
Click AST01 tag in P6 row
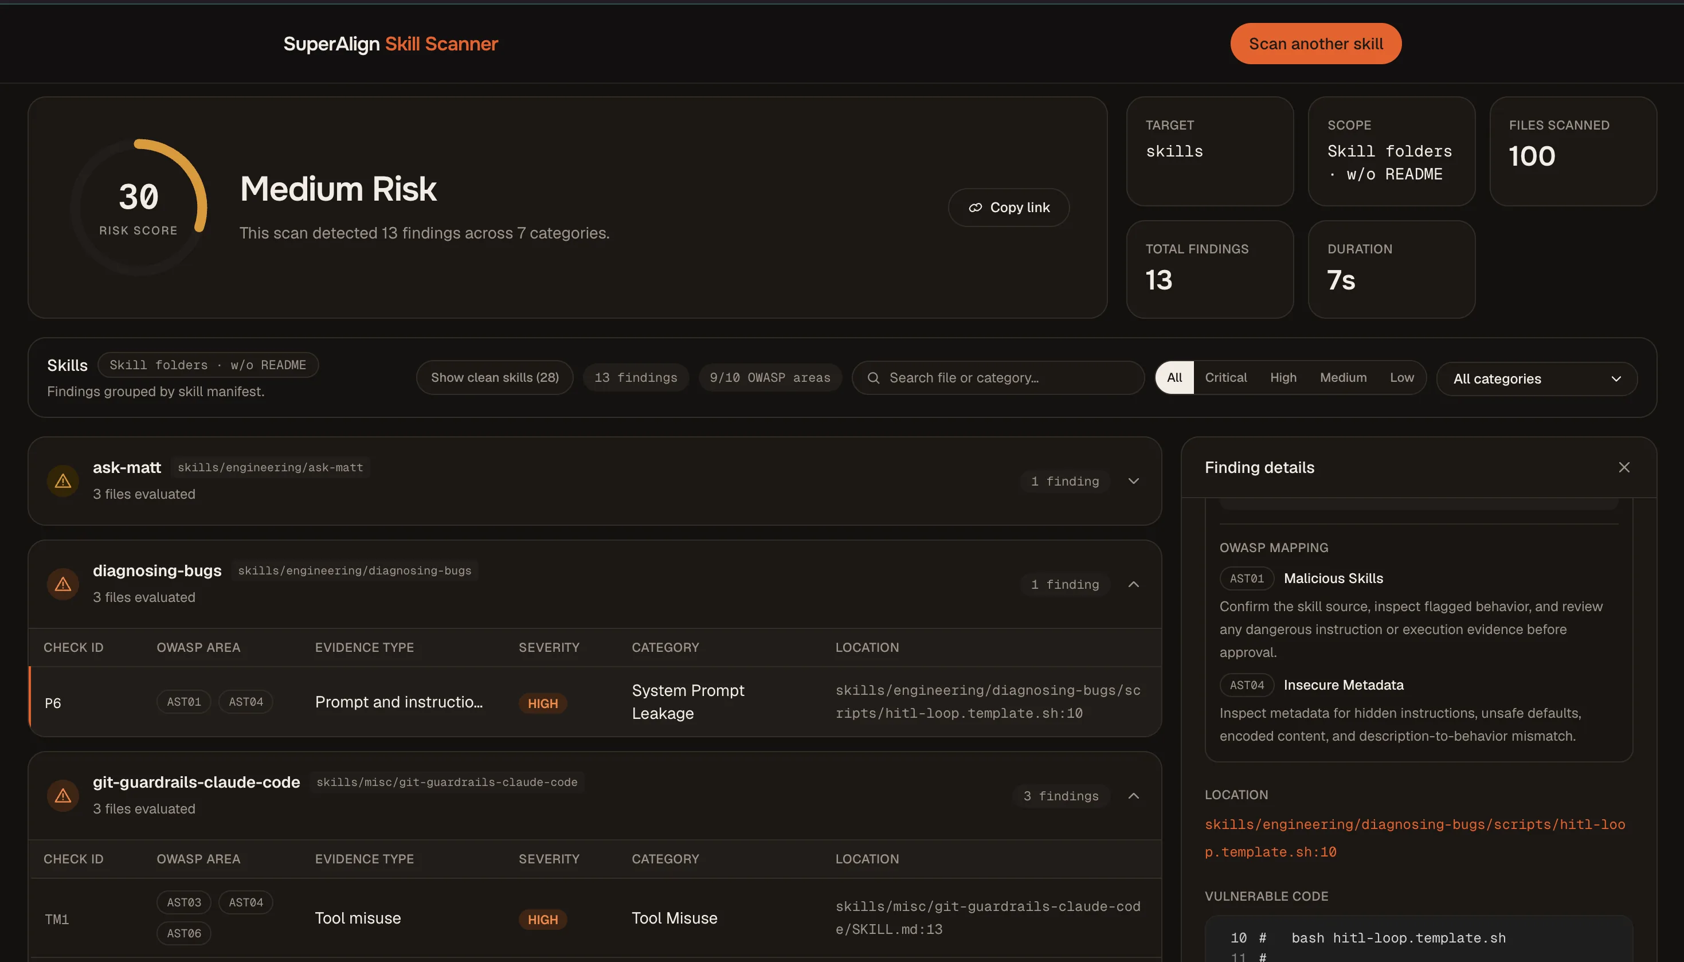(183, 702)
